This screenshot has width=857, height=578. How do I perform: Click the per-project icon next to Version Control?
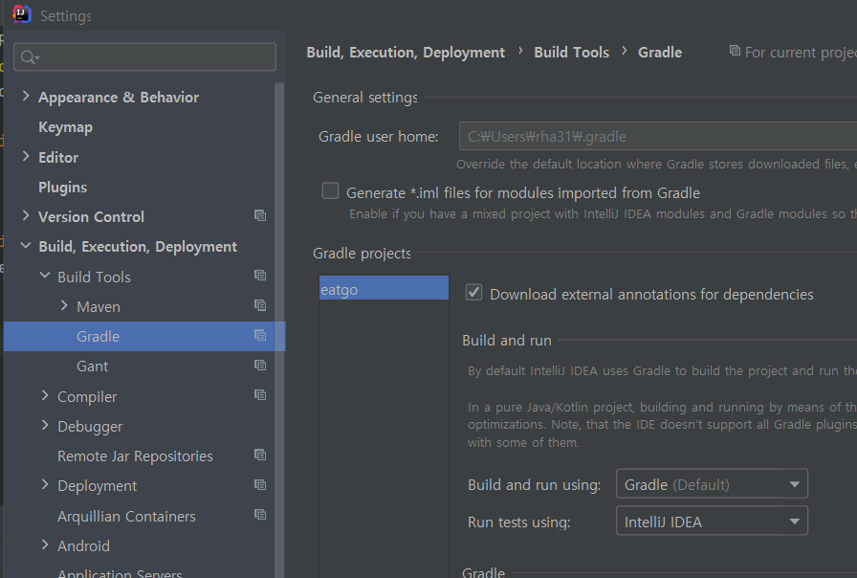tap(260, 216)
